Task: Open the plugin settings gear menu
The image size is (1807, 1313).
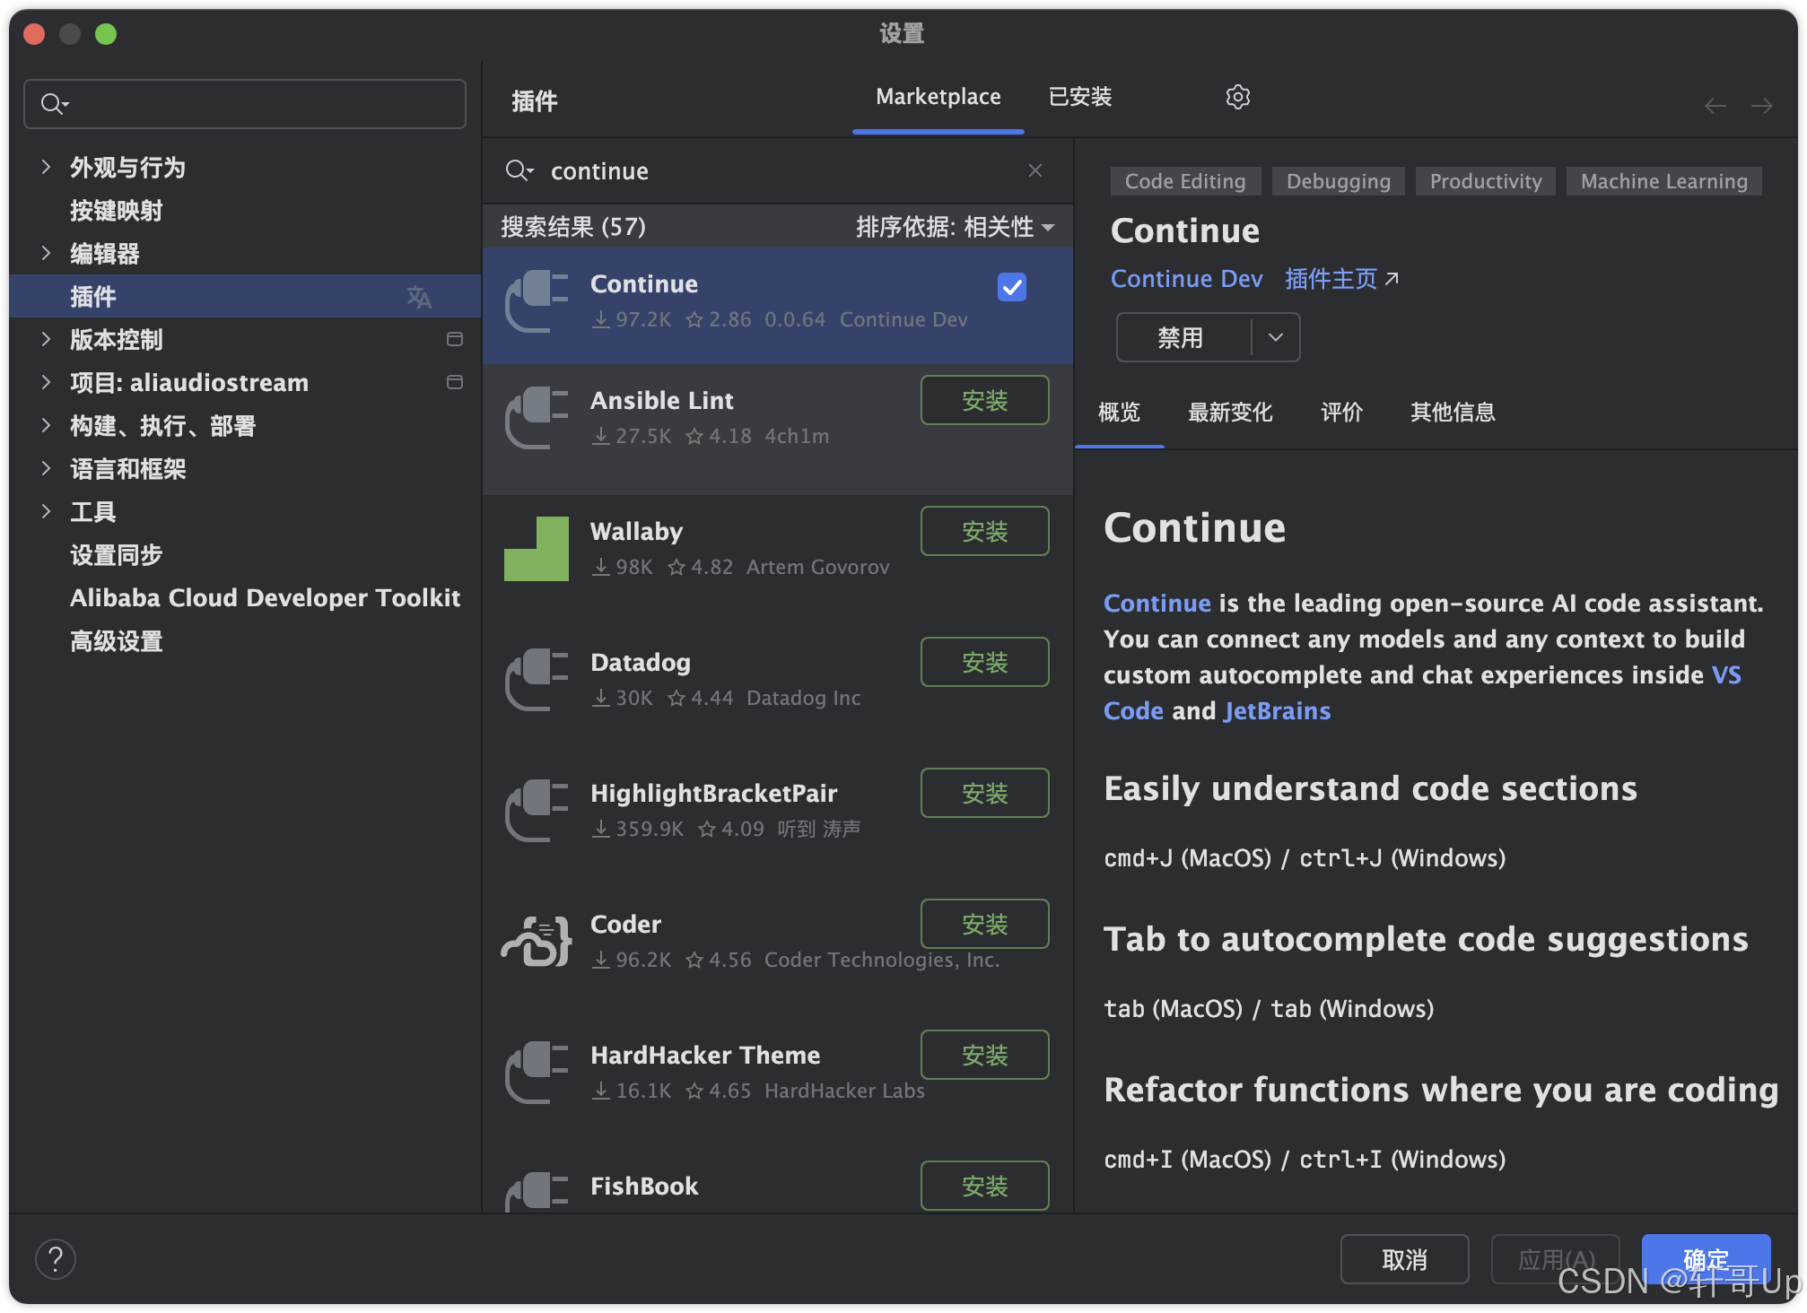Action: pyautogui.click(x=1237, y=97)
